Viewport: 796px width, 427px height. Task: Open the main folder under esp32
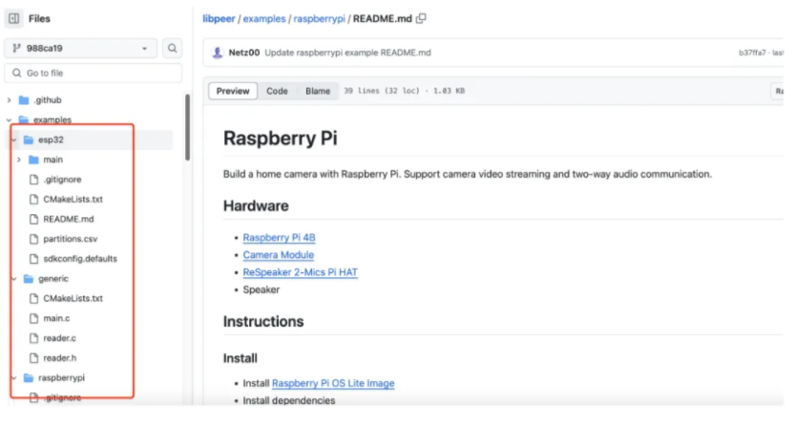click(52, 160)
